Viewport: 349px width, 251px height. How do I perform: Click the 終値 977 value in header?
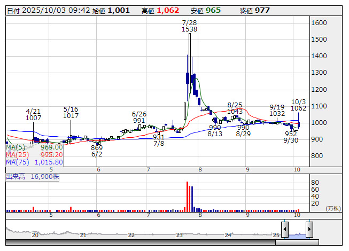point(262,10)
